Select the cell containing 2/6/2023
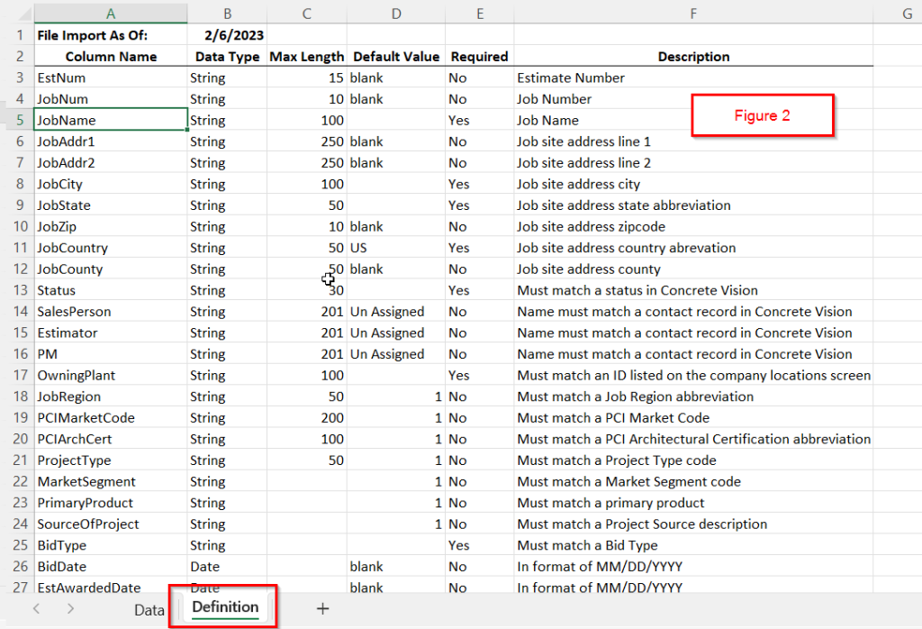 coord(227,34)
